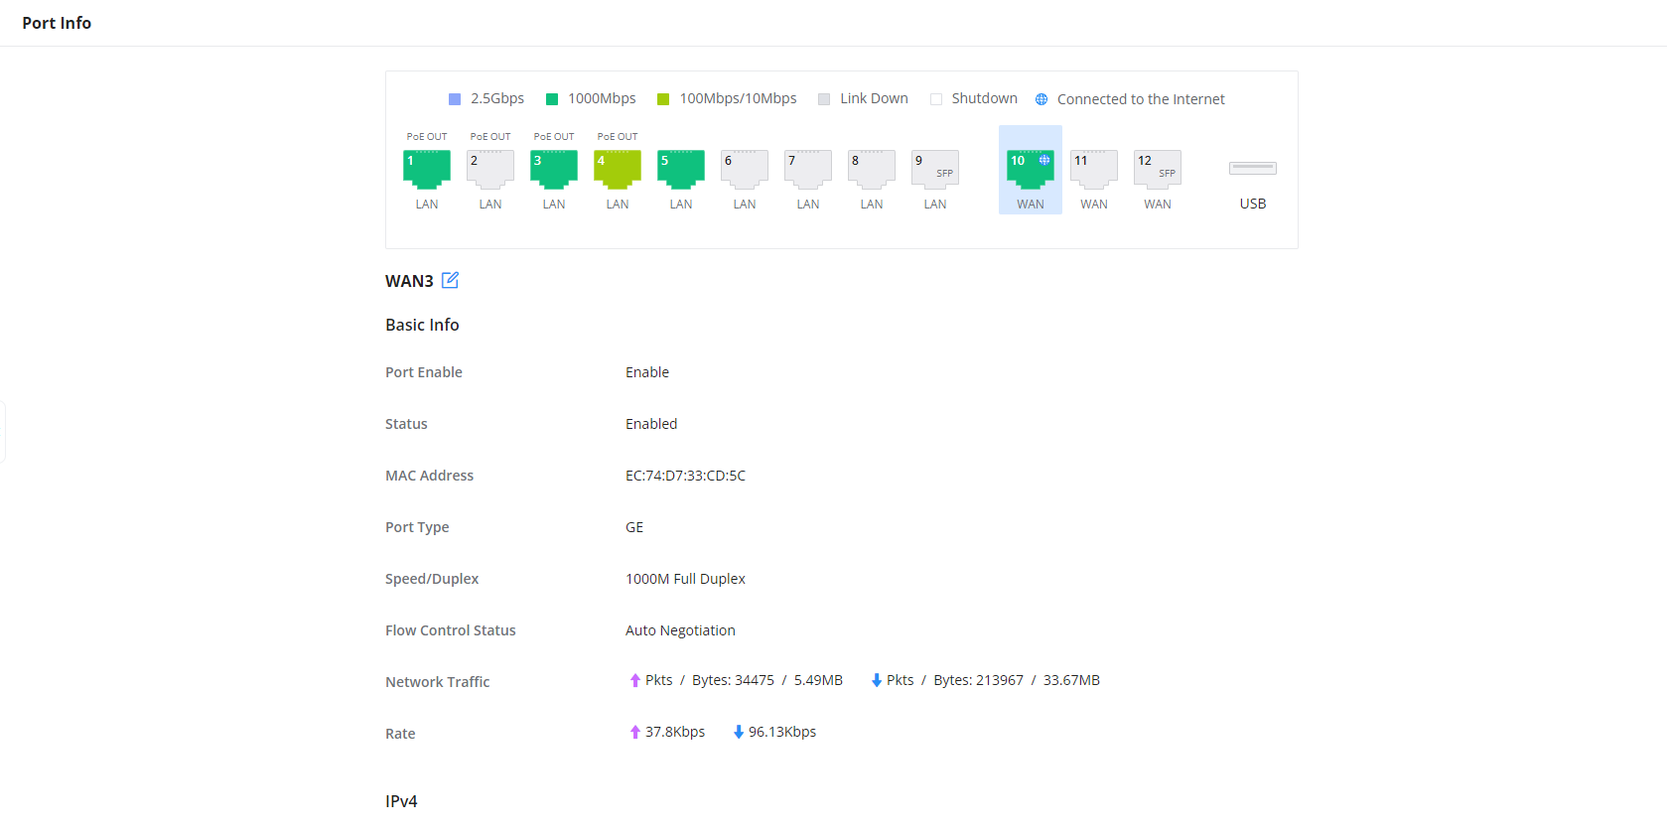Select green LAN port 3
The width and height of the screenshot is (1667, 831).
coord(553,170)
